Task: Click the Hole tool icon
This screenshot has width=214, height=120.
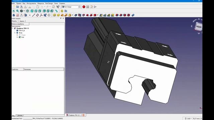Action: point(80,15)
